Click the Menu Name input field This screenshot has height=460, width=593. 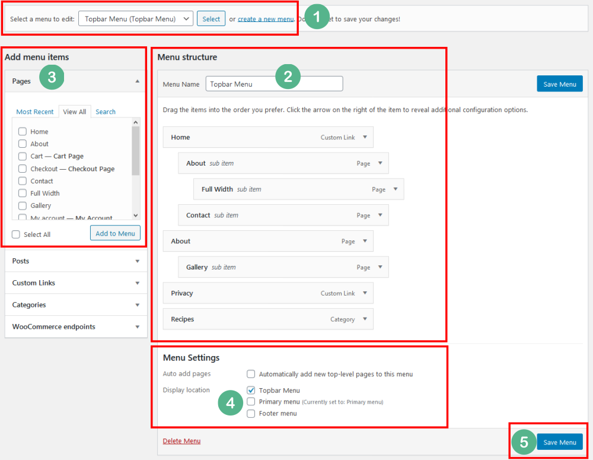[x=274, y=84]
